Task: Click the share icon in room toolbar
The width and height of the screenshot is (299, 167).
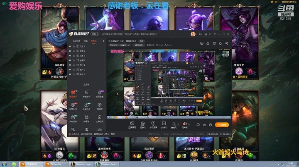Action: [x=227, y=43]
